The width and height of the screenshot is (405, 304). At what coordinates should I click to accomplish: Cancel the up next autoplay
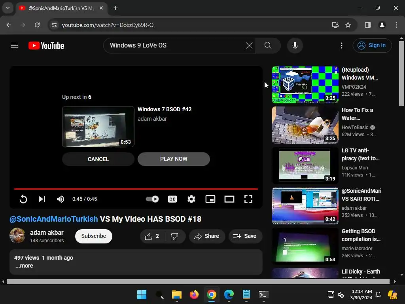tap(98, 159)
